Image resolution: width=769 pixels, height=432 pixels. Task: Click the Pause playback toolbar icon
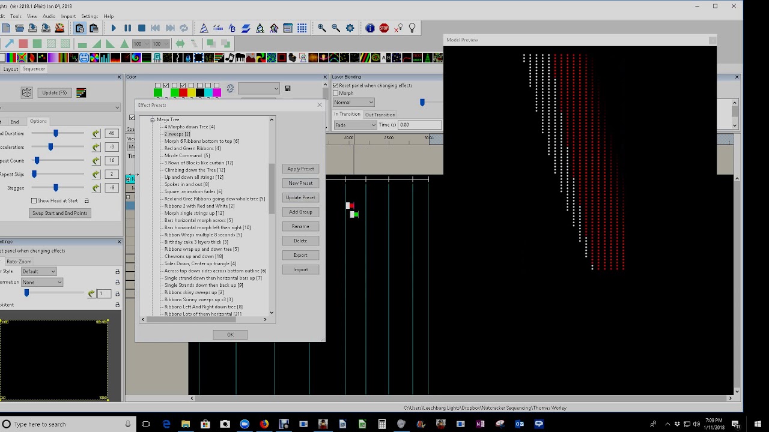click(x=127, y=28)
